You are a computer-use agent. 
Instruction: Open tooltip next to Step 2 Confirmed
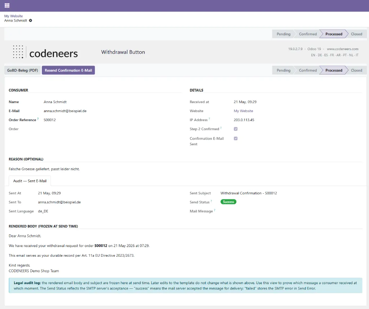click(x=221, y=128)
